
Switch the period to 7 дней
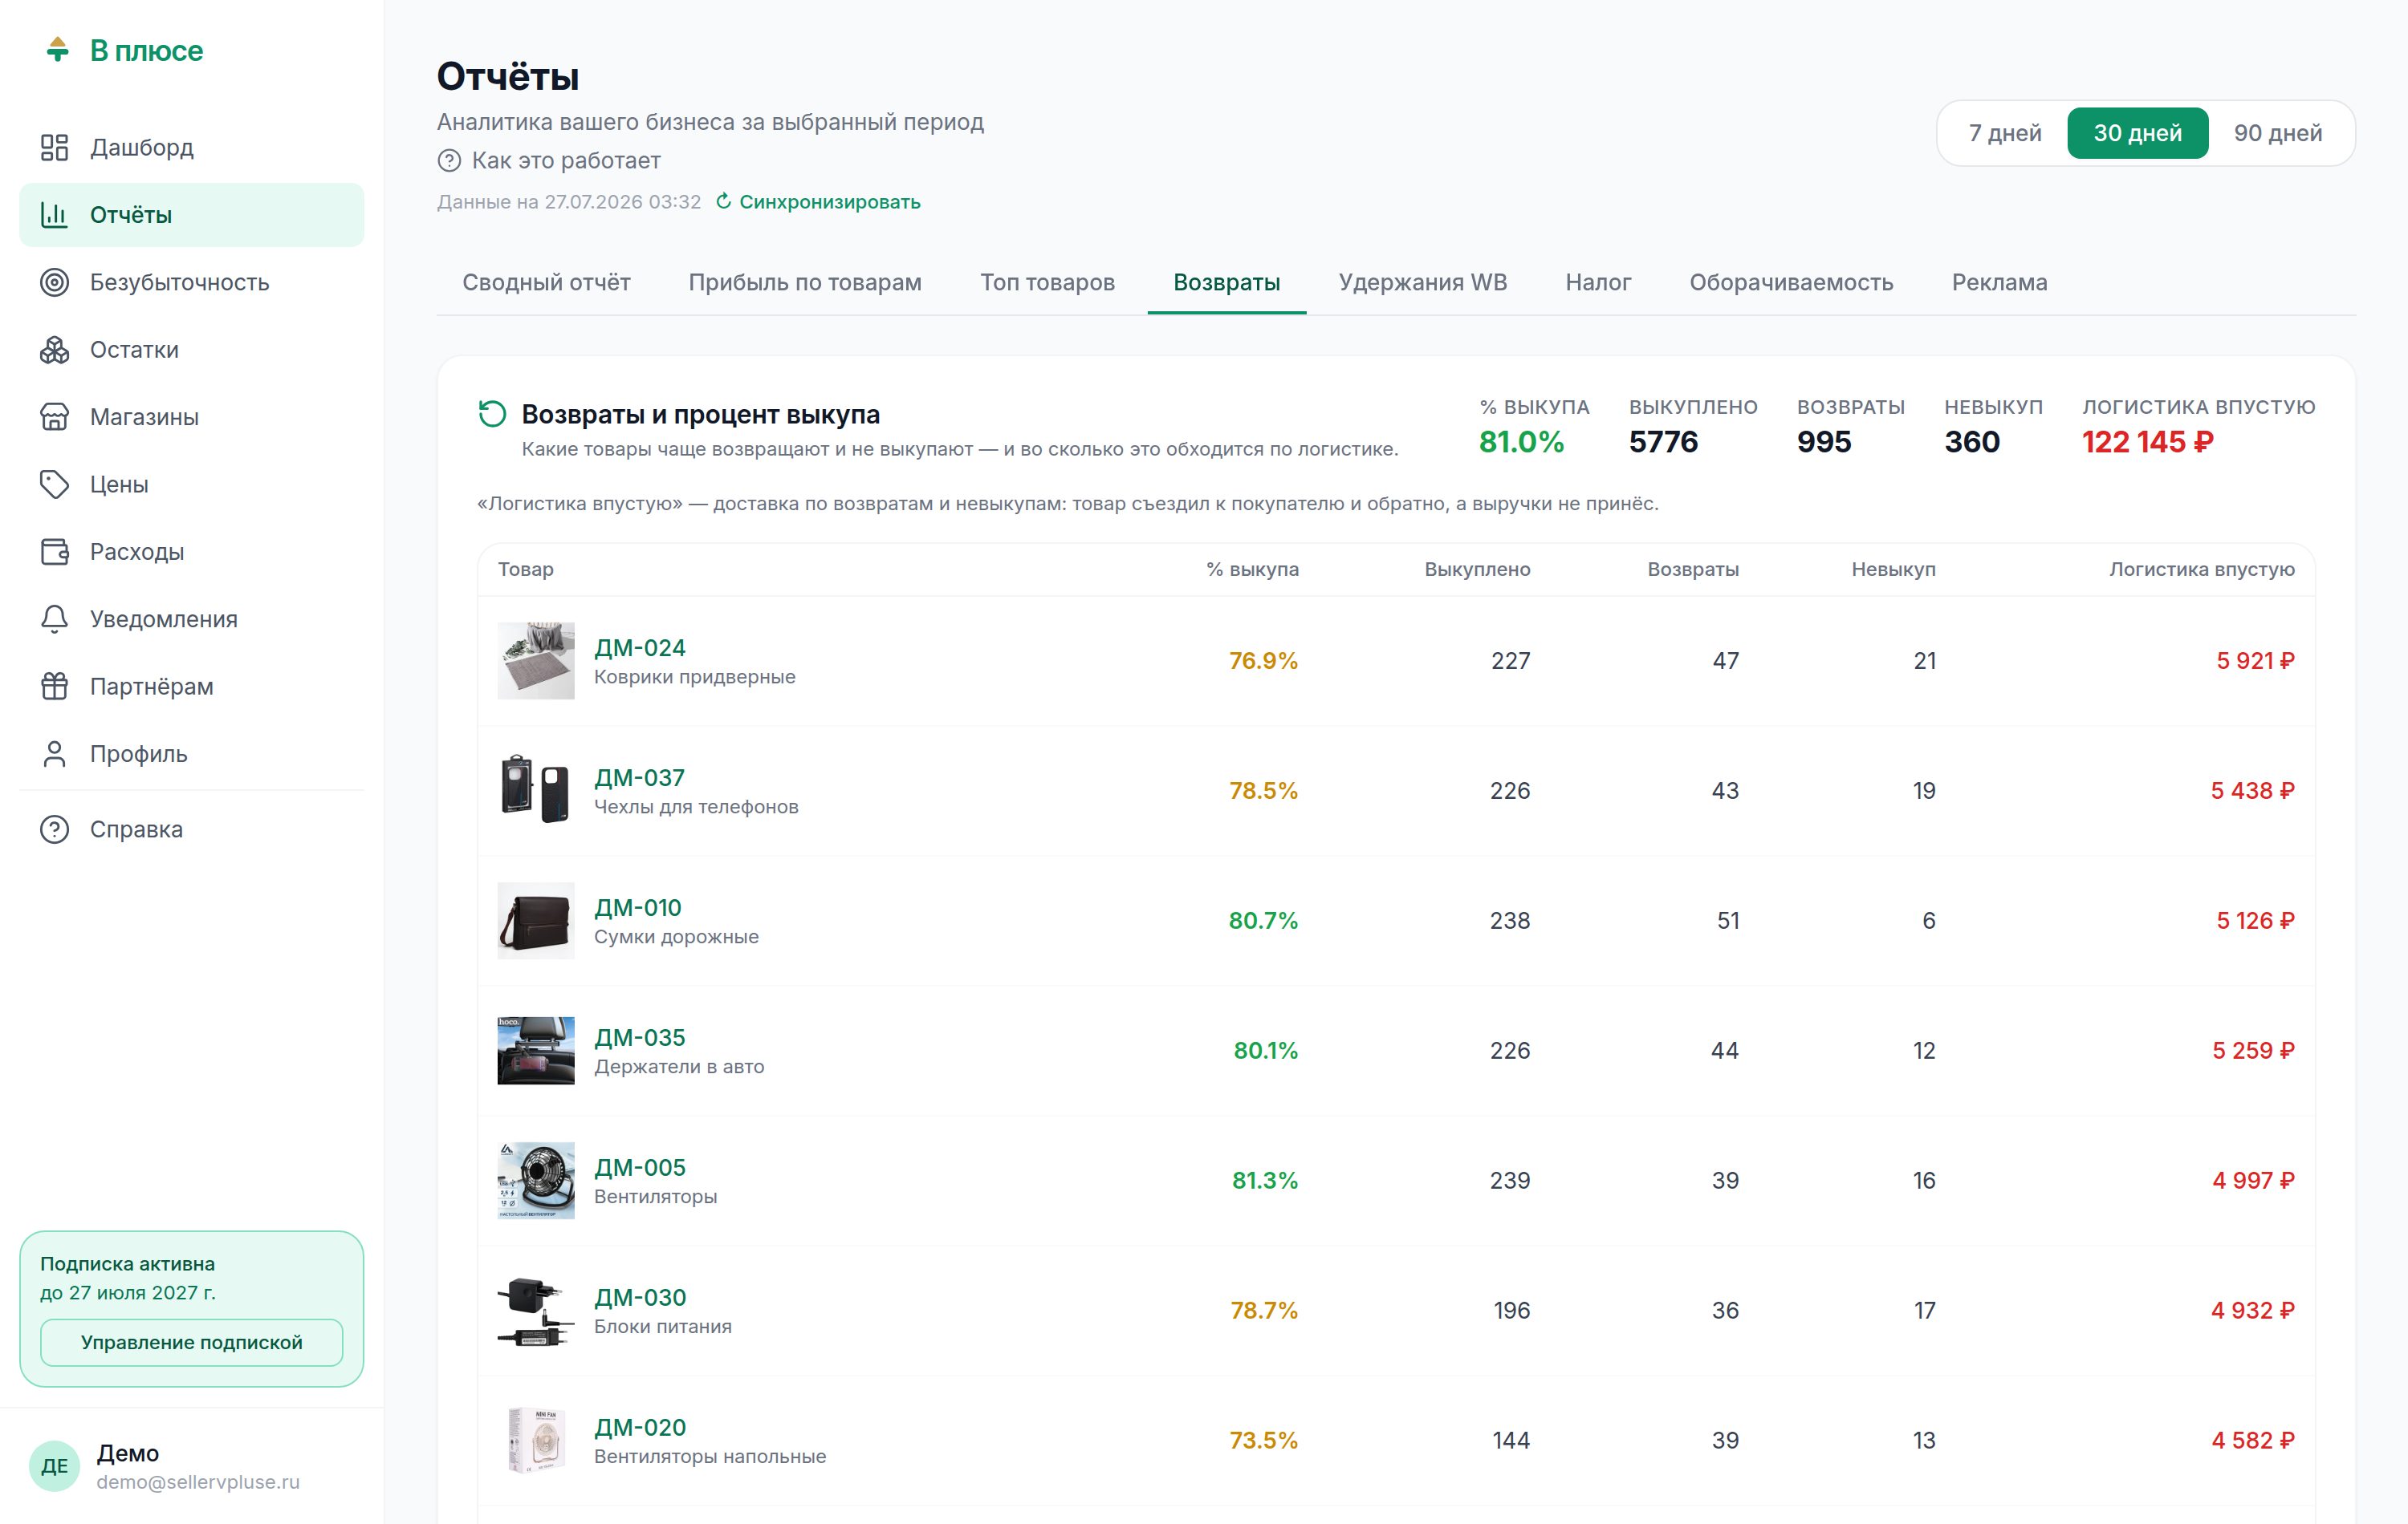coord(2004,133)
